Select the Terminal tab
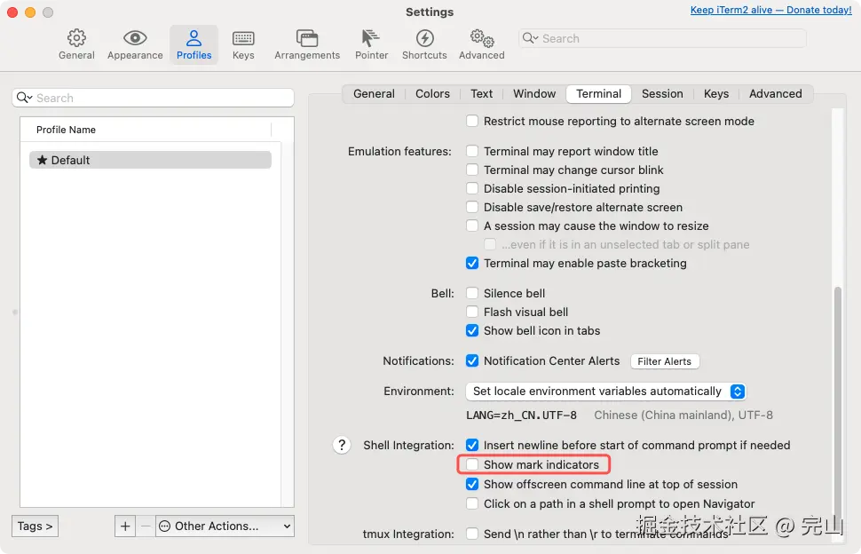861x554 pixels. click(x=598, y=93)
